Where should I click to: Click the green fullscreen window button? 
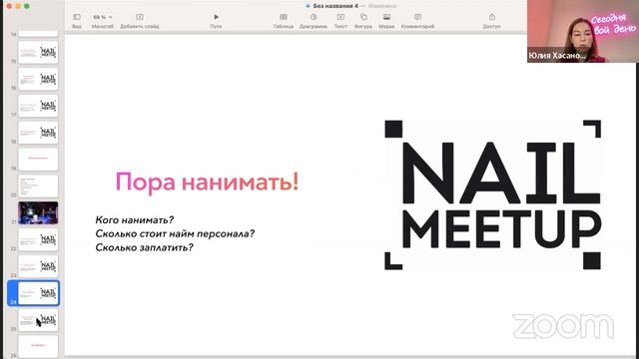point(27,6)
